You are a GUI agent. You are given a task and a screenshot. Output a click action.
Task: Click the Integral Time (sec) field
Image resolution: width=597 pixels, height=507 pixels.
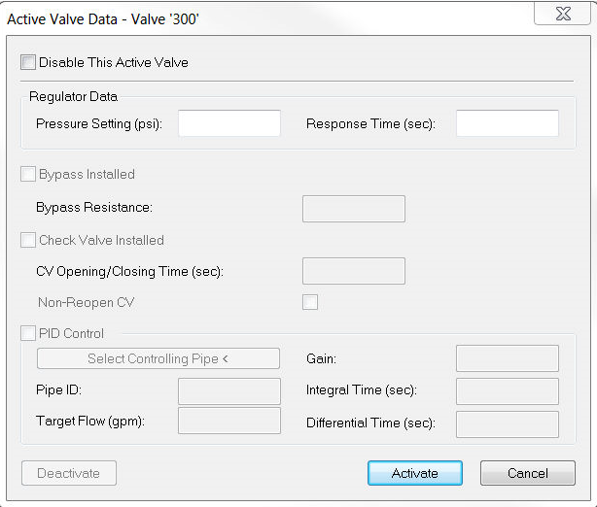508,391
